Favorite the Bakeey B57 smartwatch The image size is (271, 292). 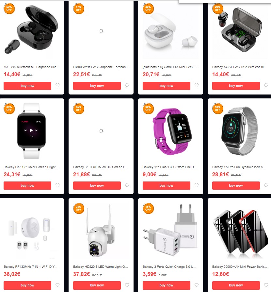coord(58,185)
